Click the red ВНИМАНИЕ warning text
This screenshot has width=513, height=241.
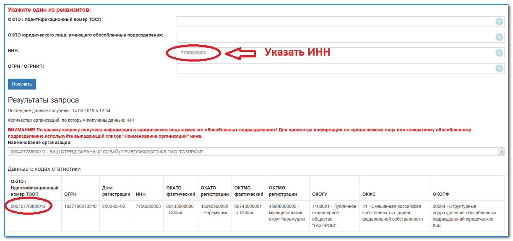240,133
